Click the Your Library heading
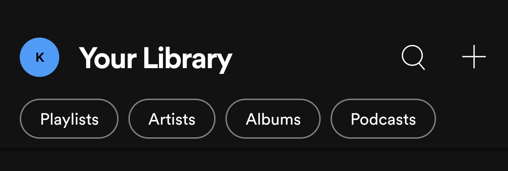 (156, 59)
